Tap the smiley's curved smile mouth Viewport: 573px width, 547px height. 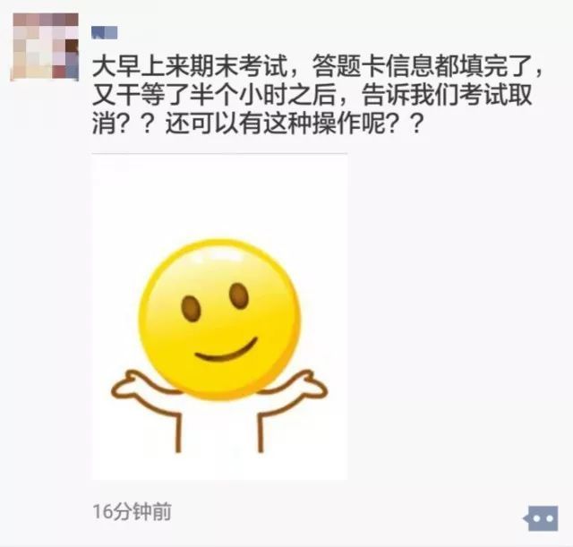(x=227, y=350)
